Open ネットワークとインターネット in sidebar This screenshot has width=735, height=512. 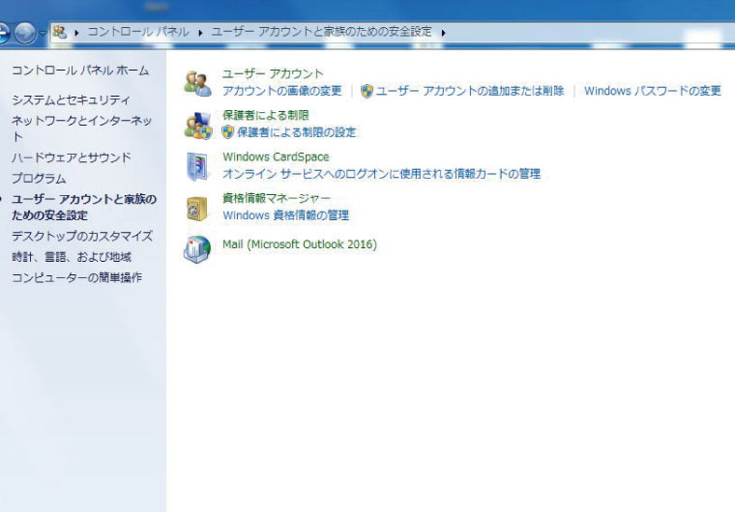coord(81,128)
